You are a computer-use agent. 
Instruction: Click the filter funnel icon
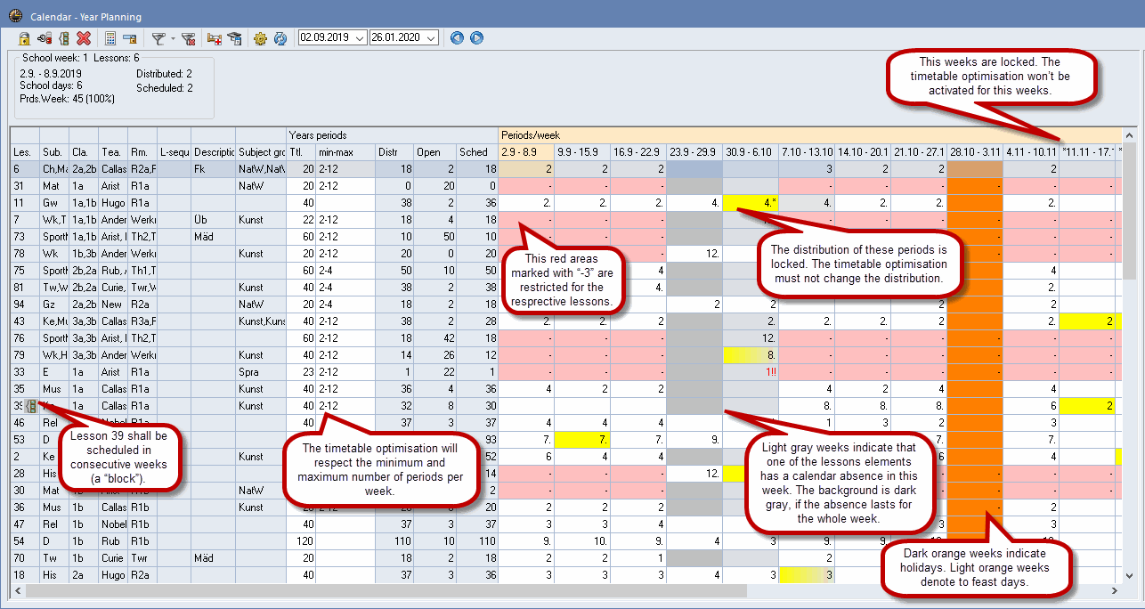[x=158, y=38]
